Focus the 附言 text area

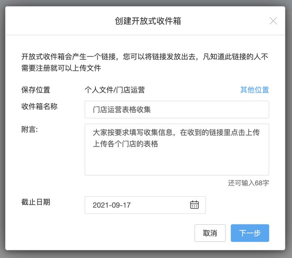pyautogui.click(x=177, y=149)
